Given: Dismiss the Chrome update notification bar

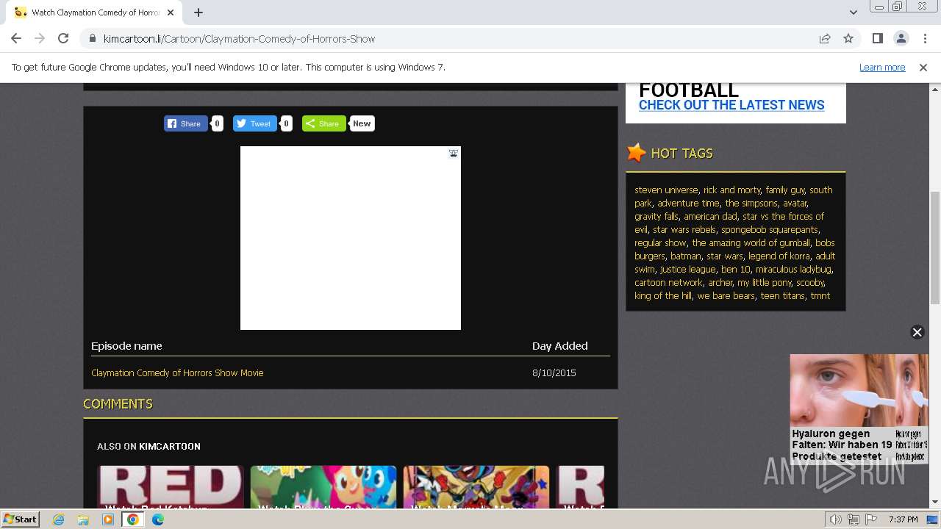Looking at the screenshot, I should [923, 67].
